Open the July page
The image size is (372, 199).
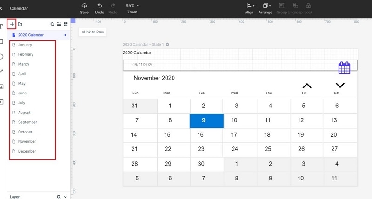coord(21,103)
